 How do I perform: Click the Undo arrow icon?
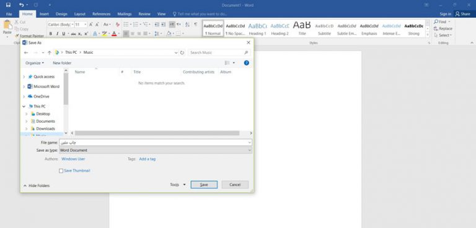tap(21, 5)
